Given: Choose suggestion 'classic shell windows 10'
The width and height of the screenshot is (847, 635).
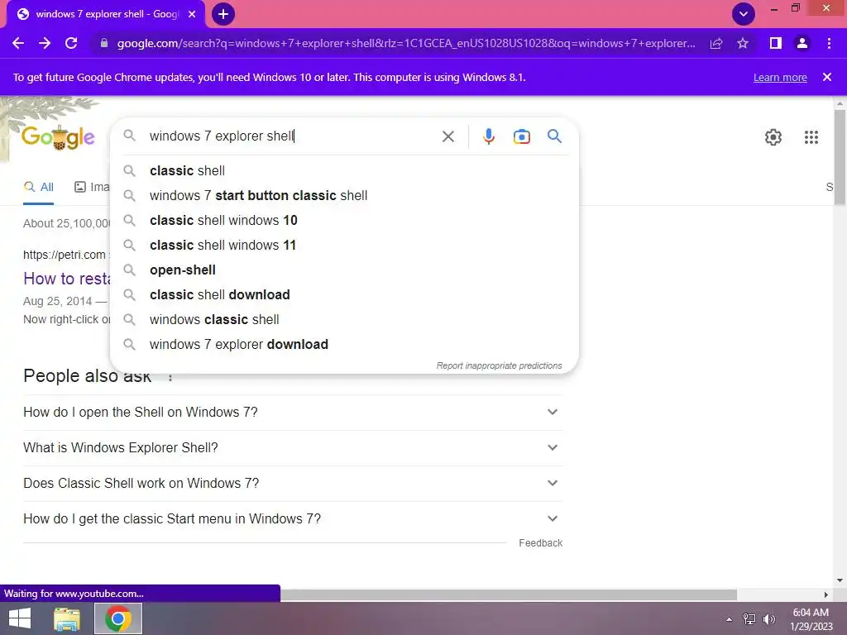Looking at the screenshot, I should (344, 220).
